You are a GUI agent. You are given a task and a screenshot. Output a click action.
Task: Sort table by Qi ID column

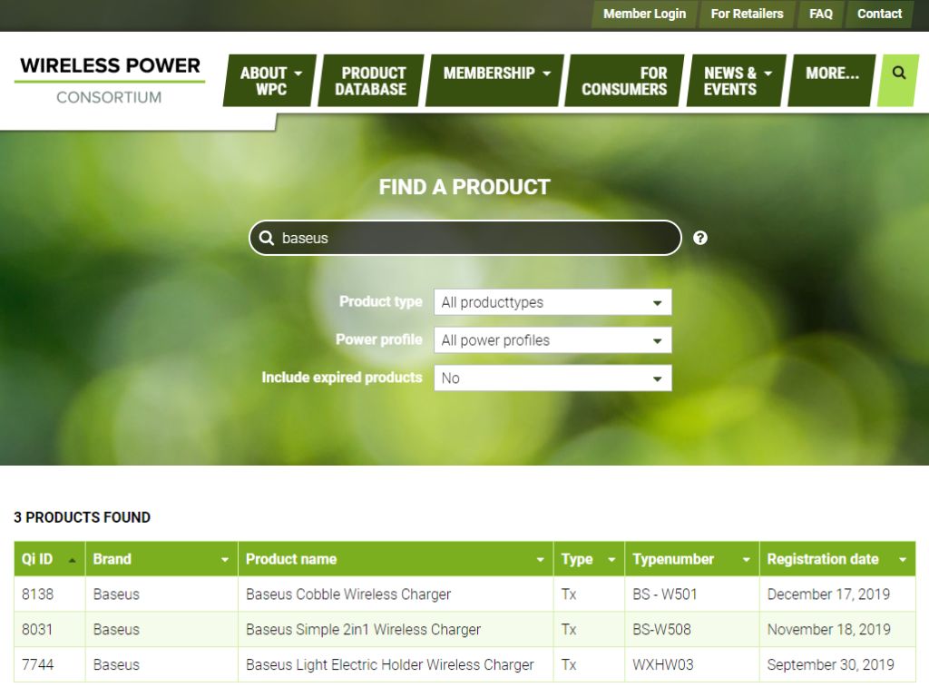(x=50, y=559)
